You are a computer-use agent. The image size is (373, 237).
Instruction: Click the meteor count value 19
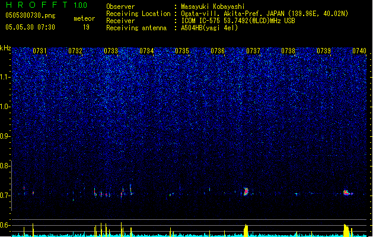click(x=86, y=27)
